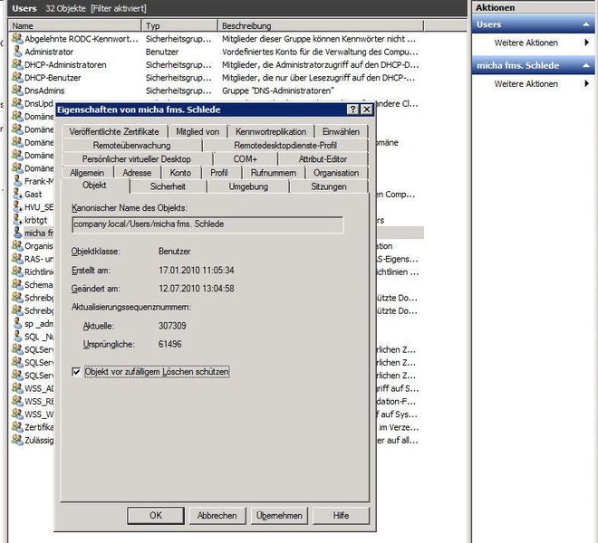
Task: Sort list by Name column header
Action: [x=75, y=25]
